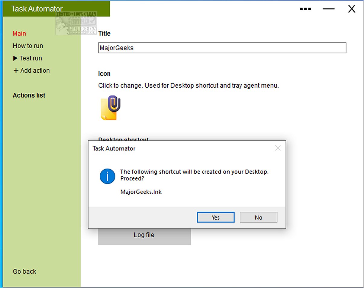
Task: Confirm shortcut creation with Yes
Action: pos(216,217)
